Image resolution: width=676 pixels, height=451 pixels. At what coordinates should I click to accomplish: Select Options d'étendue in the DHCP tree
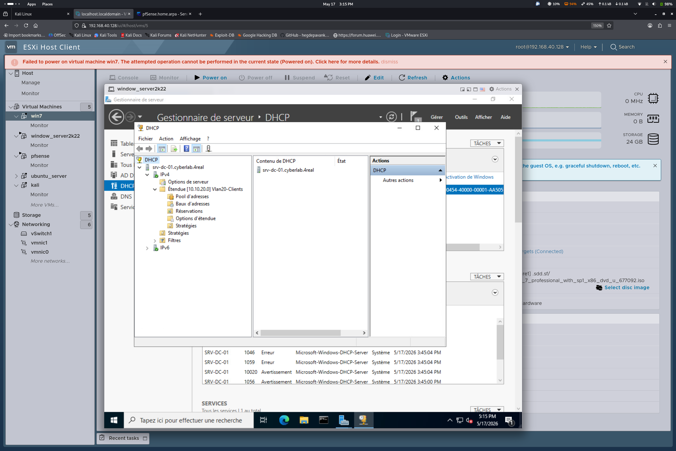[196, 219]
